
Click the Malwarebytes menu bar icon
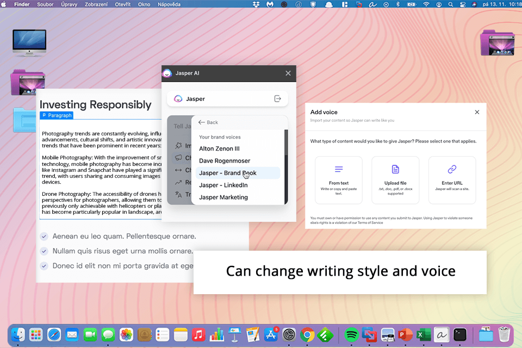tap(270, 4)
